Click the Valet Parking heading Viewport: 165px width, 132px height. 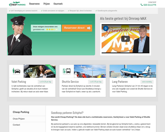click(x=19, y=82)
